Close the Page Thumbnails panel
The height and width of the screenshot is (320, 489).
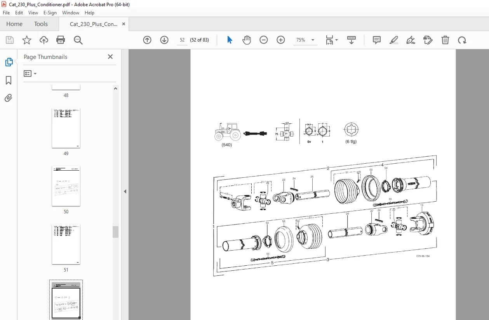(x=110, y=57)
